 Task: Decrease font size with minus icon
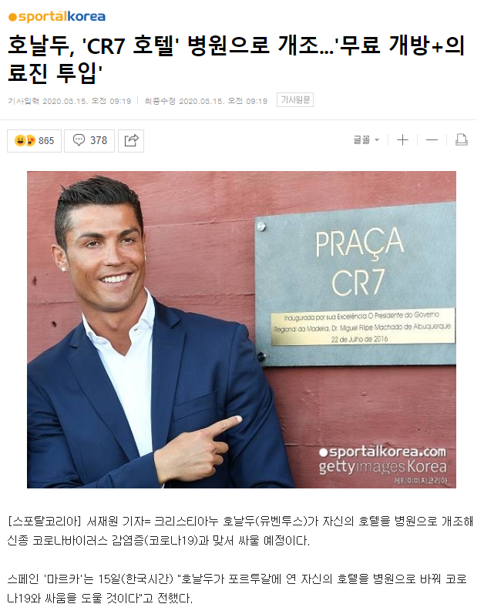432,139
